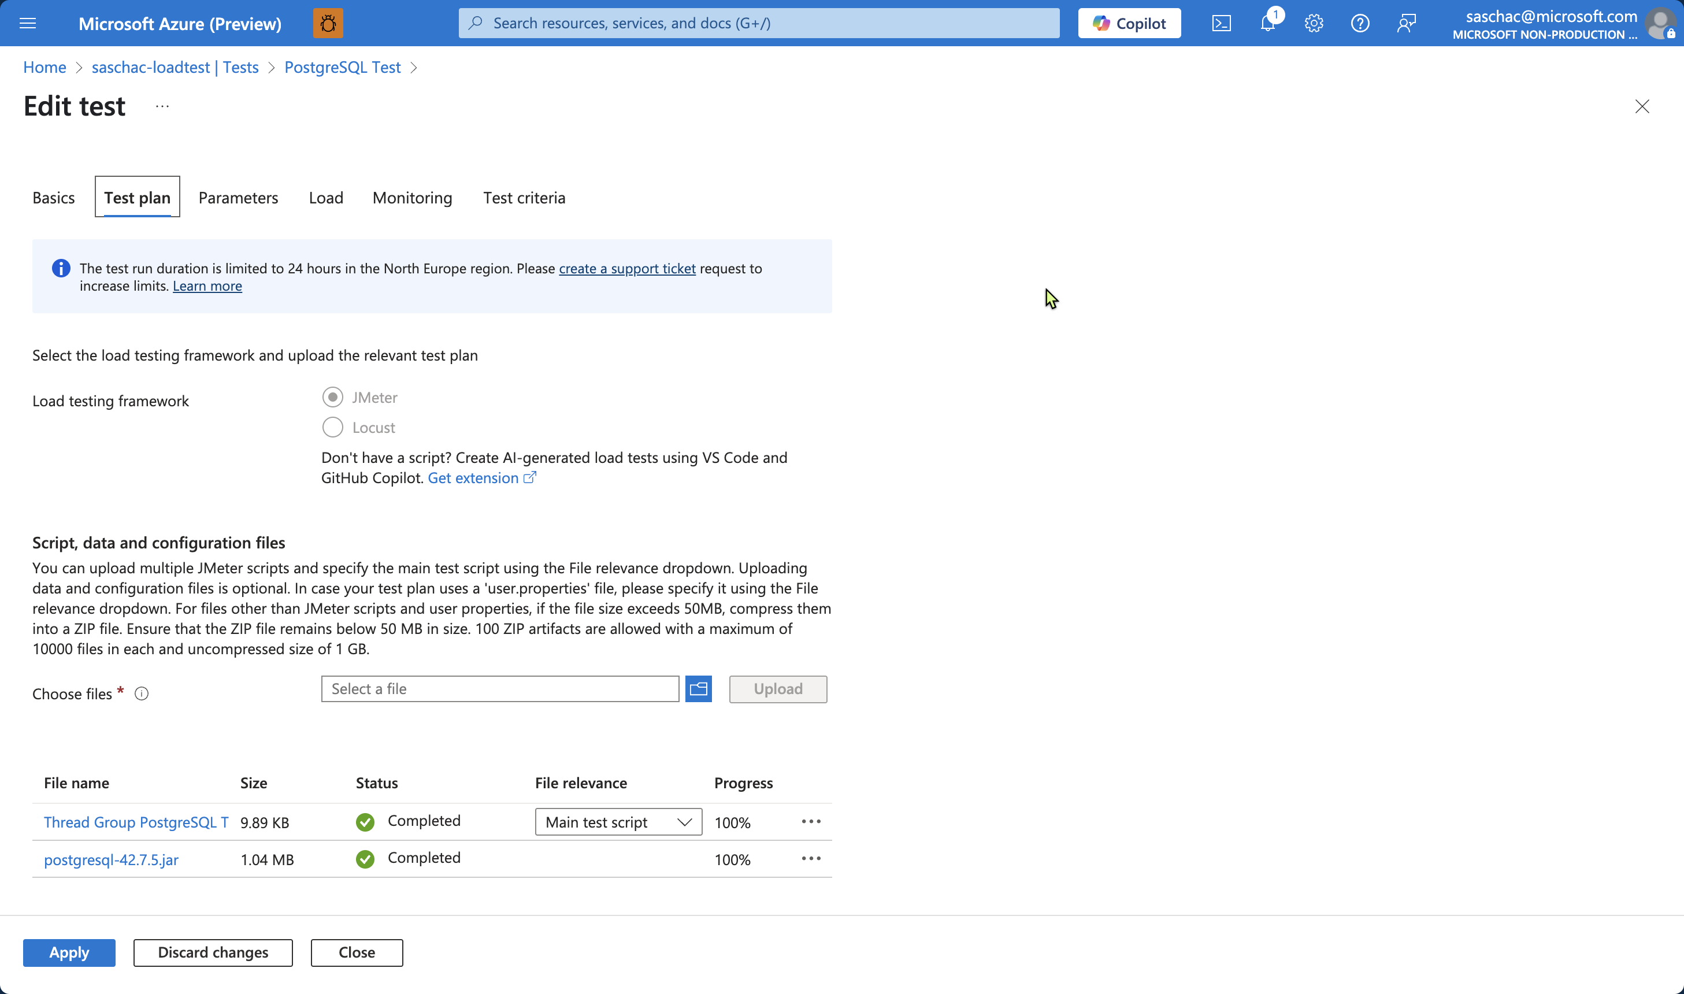
Task: Follow the create a support ticket link
Action: pyautogui.click(x=628, y=269)
